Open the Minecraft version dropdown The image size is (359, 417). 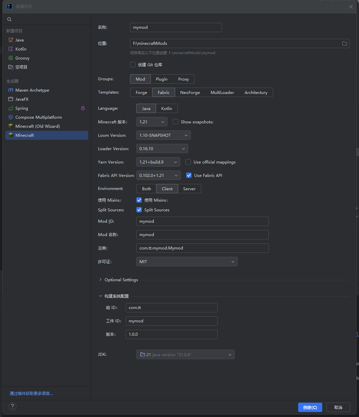[152, 122]
